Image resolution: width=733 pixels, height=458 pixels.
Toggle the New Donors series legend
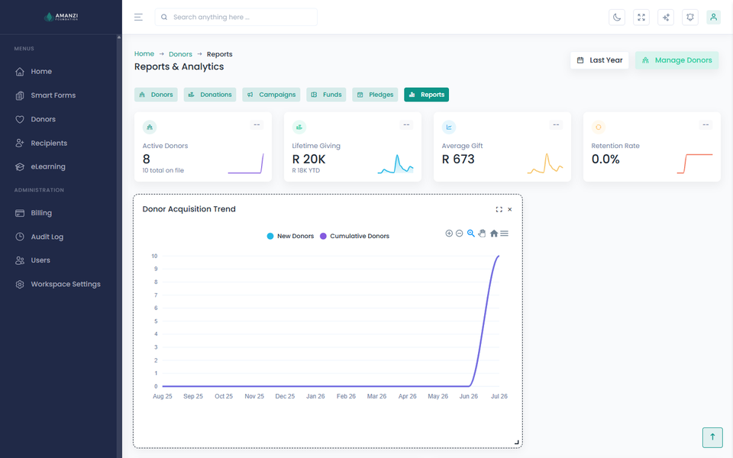290,236
